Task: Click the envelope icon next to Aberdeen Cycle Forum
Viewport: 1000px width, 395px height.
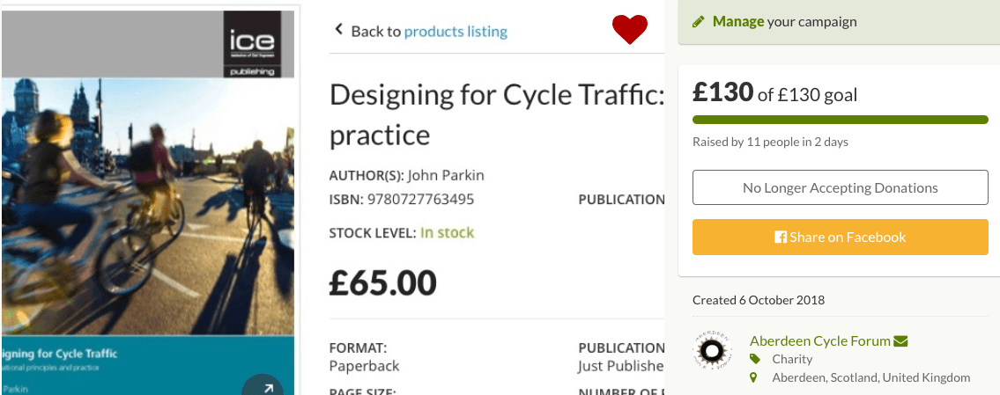Action: point(900,341)
